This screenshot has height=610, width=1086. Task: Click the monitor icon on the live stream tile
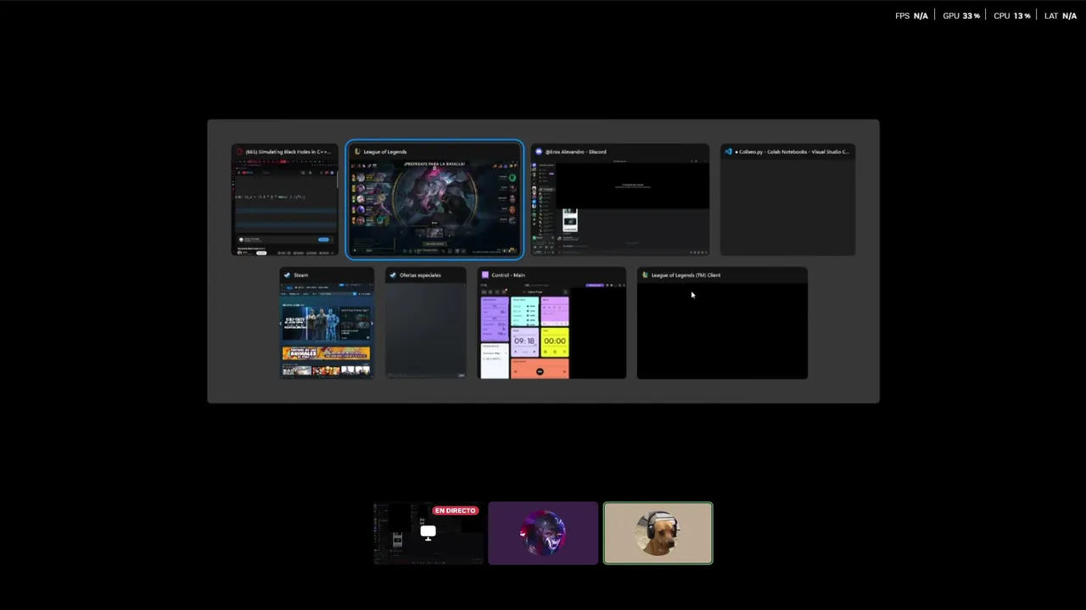tap(428, 532)
